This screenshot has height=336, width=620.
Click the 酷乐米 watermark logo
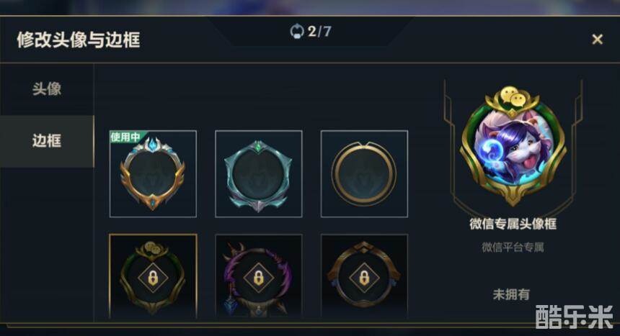coord(574,317)
